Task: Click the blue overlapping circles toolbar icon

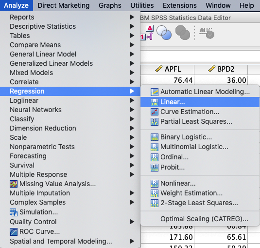Action: [x=164, y=33]
